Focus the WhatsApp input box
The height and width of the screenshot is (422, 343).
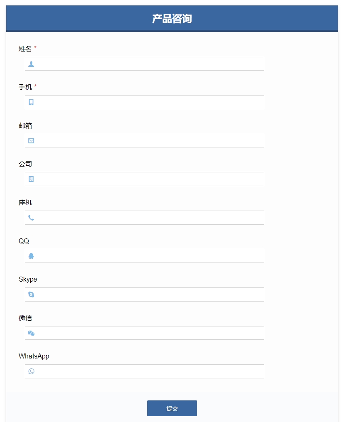(145, 371)
